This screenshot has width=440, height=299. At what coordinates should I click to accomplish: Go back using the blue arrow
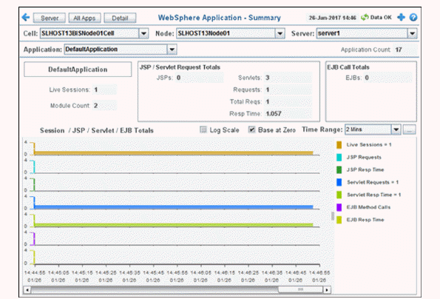click(26, 18)
